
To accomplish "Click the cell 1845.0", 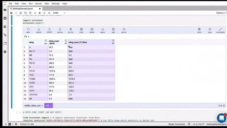I will click(58, 79).
